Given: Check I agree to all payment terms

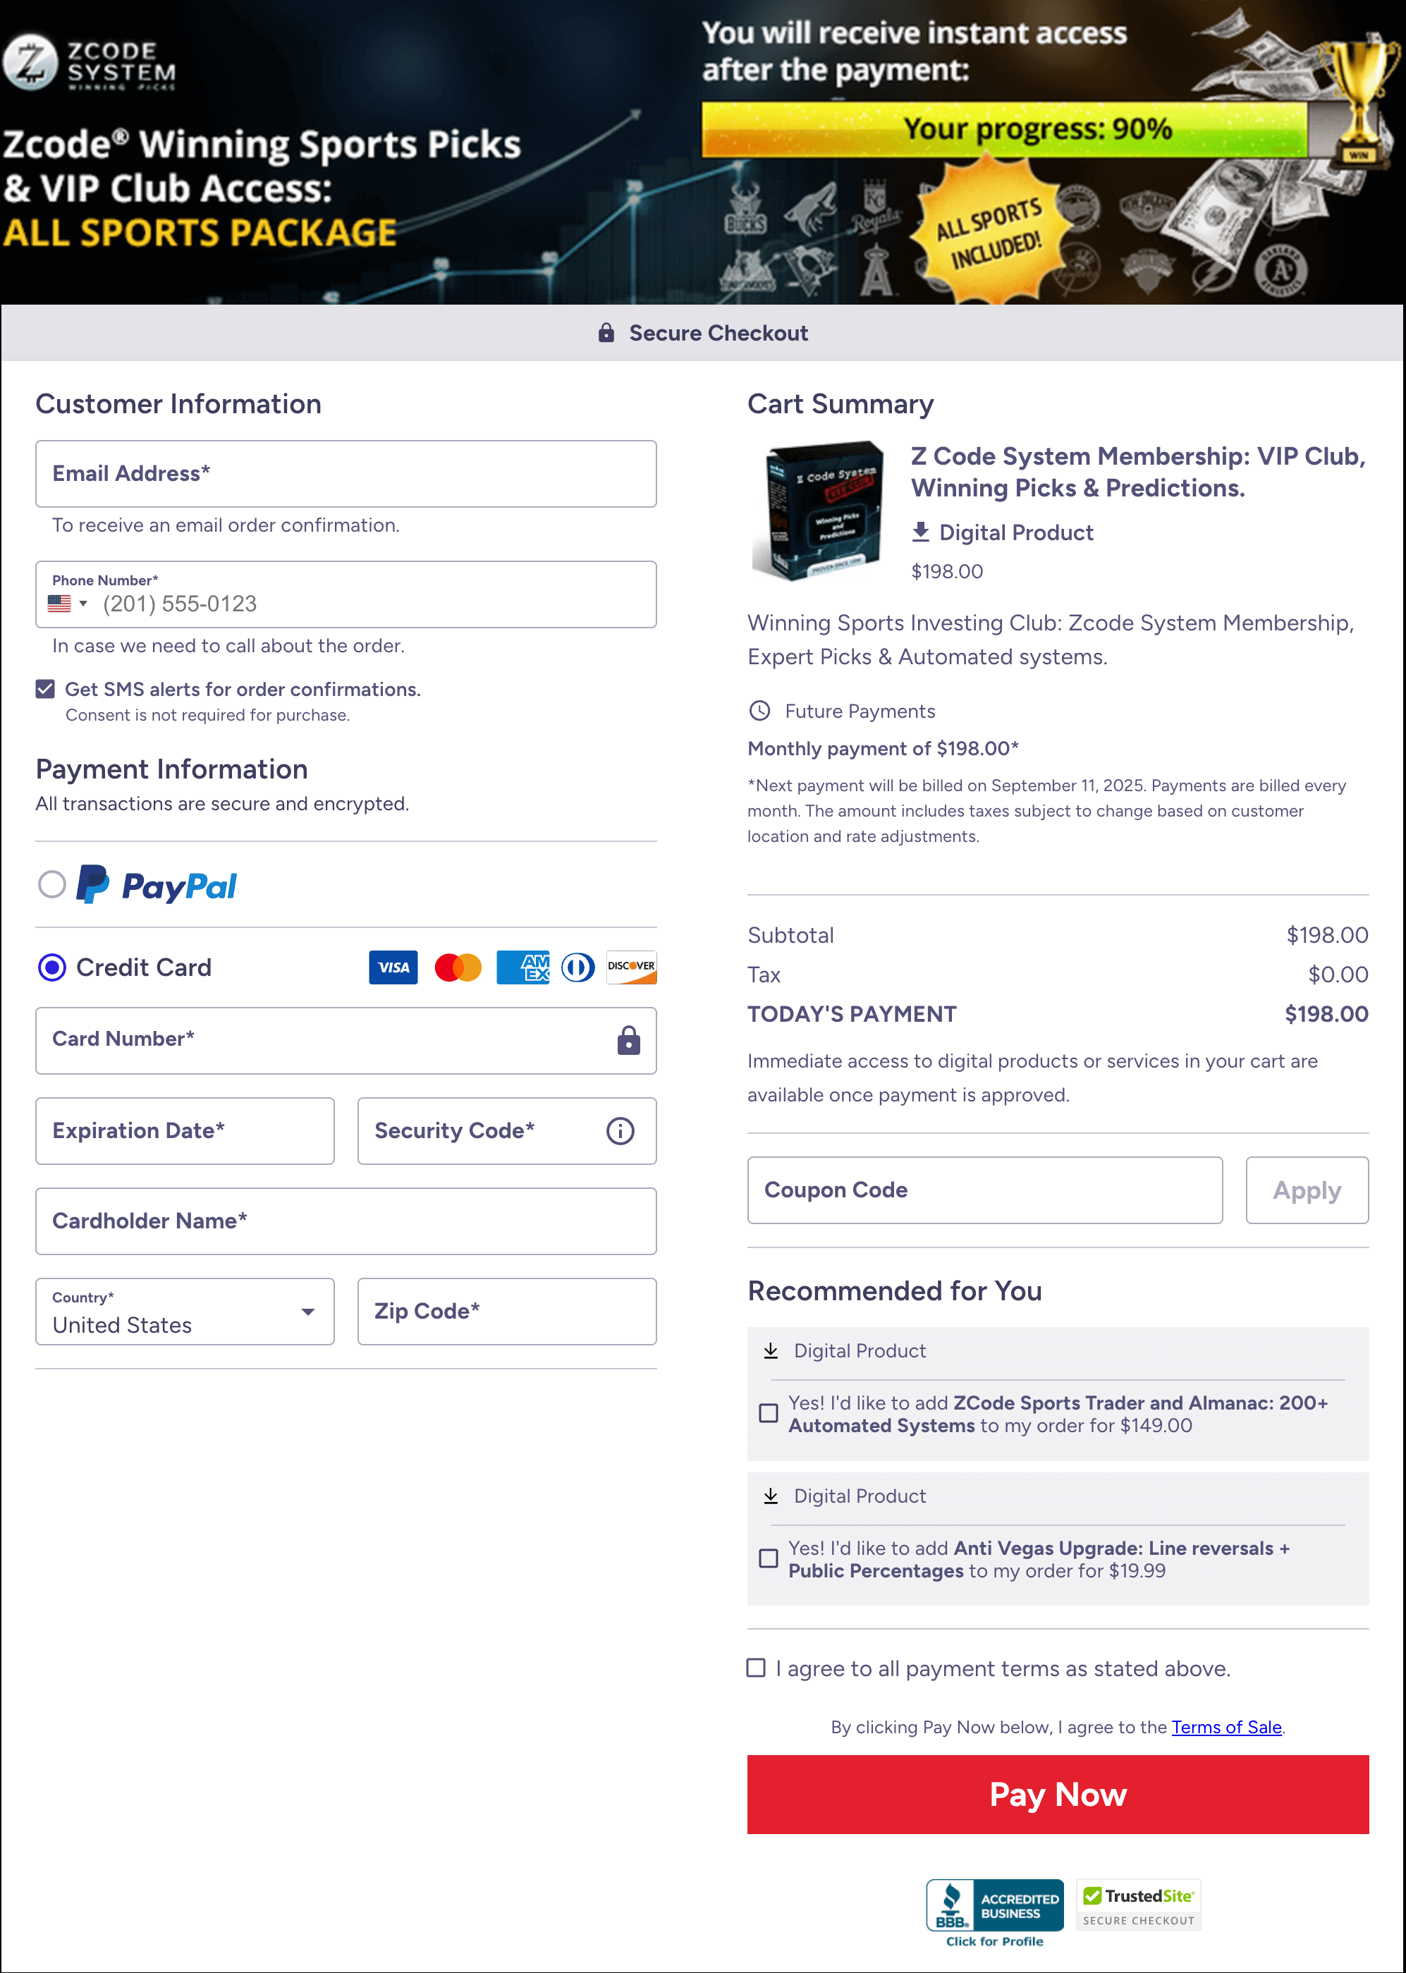Looking at the screenshot, I should [757, 1668].
